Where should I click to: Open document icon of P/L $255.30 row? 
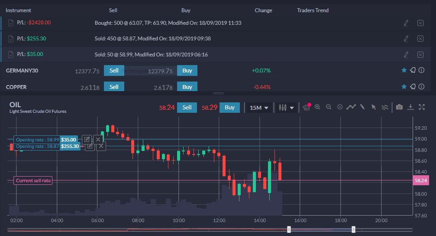pyautogui.click(x=11, y=39)
